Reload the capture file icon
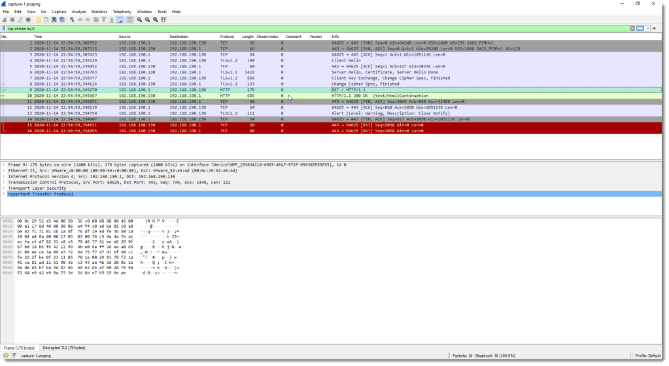669x366 pixels. click(61, 20)
